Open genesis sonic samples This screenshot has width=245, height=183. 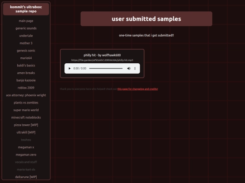(x=26, y=51)
